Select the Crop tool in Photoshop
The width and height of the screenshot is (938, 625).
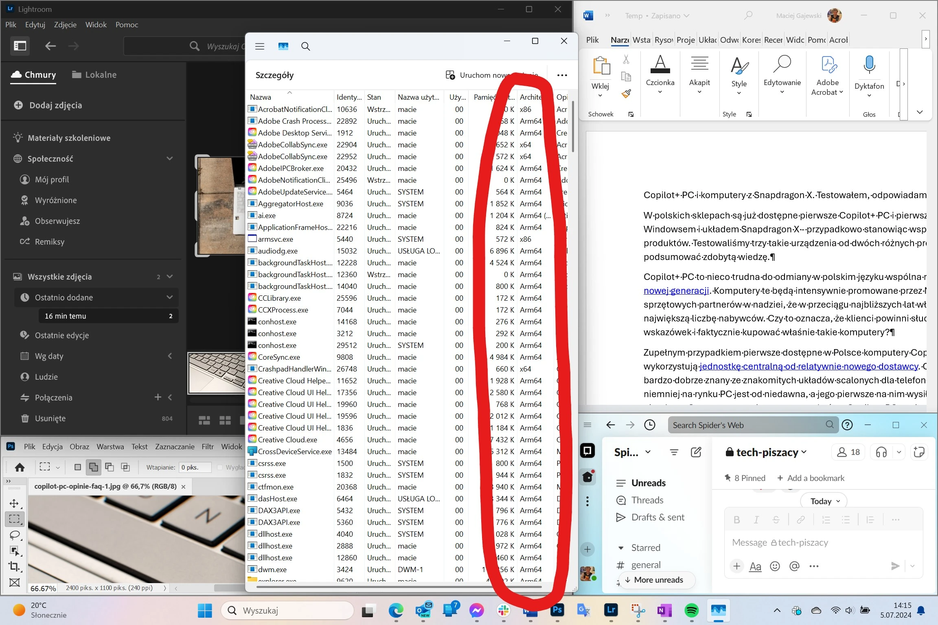coord(15,566)
